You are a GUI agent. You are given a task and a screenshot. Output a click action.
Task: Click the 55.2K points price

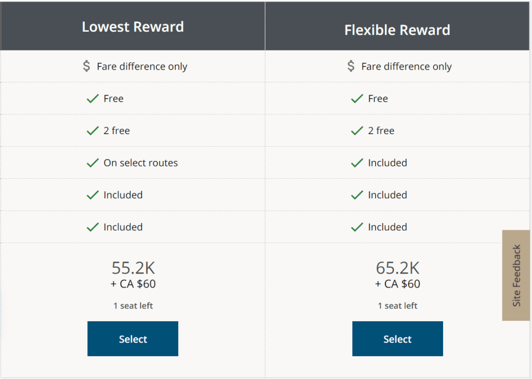[133, 268]
